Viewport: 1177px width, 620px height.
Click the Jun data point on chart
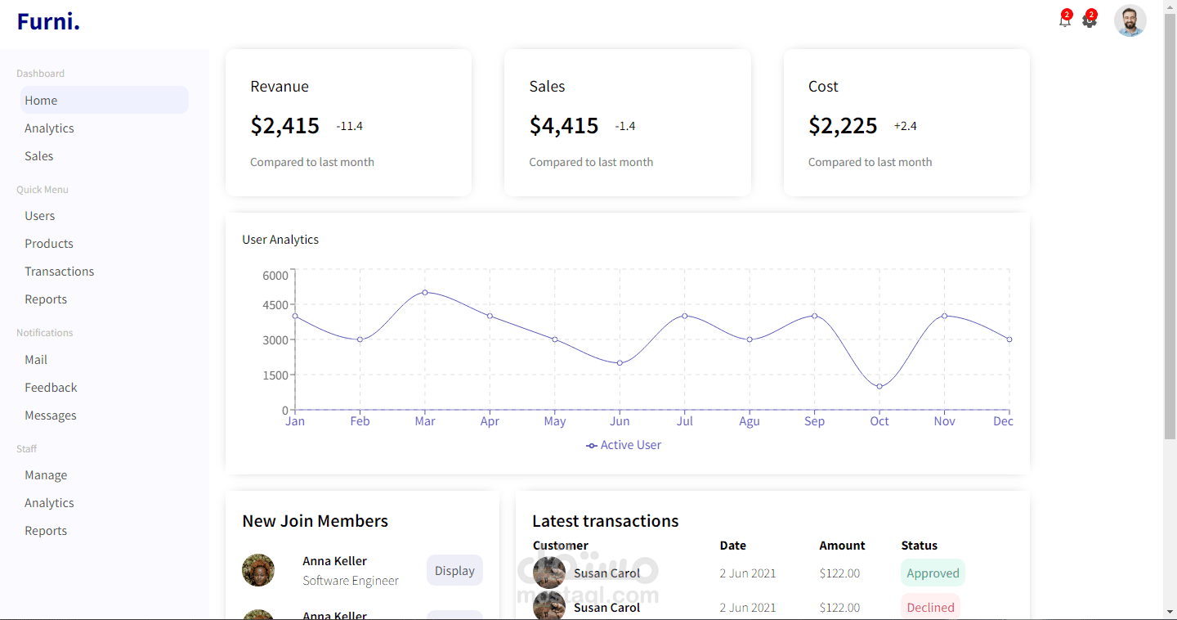[620, 362]
